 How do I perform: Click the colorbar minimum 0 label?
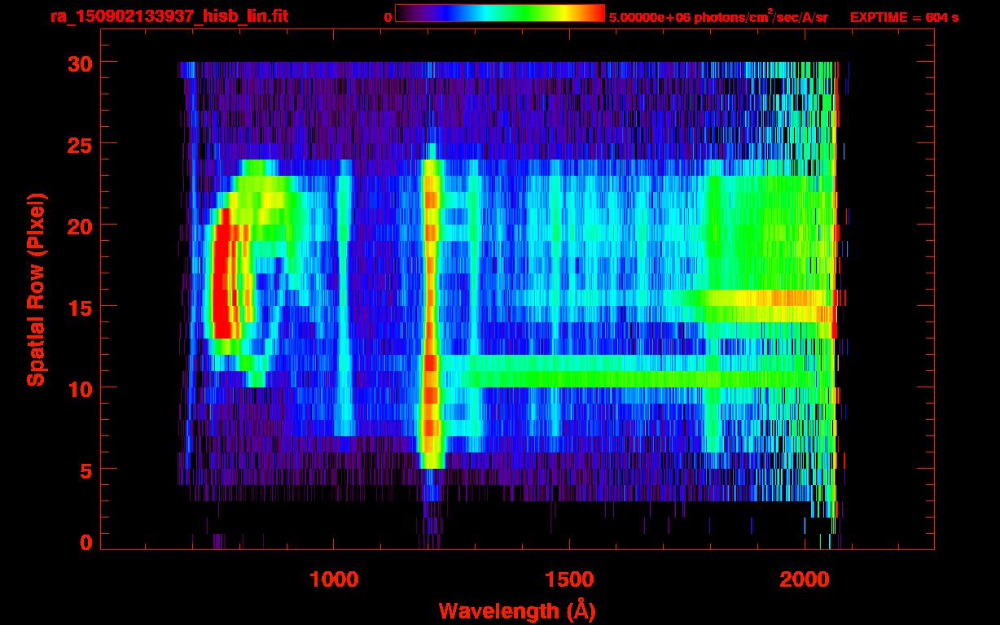(x=388, y=17)
